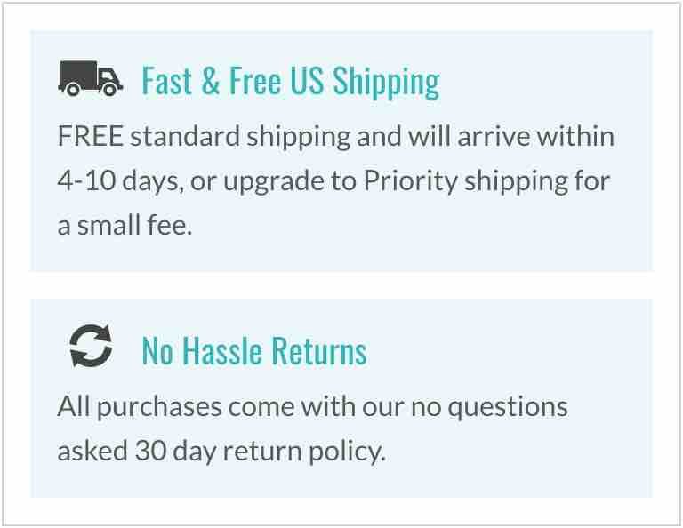Screen dimensions: 683x528
Task: Click the word "asked" in returns description
Action: pos(93,451)
